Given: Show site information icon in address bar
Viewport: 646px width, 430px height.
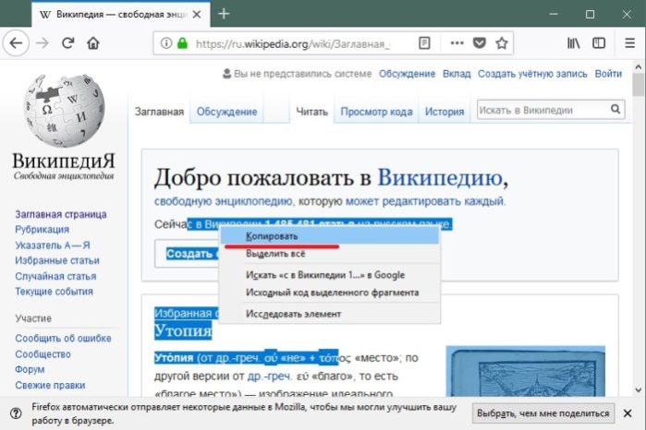Looking at the screenshot, I should [x=166, y=43].
